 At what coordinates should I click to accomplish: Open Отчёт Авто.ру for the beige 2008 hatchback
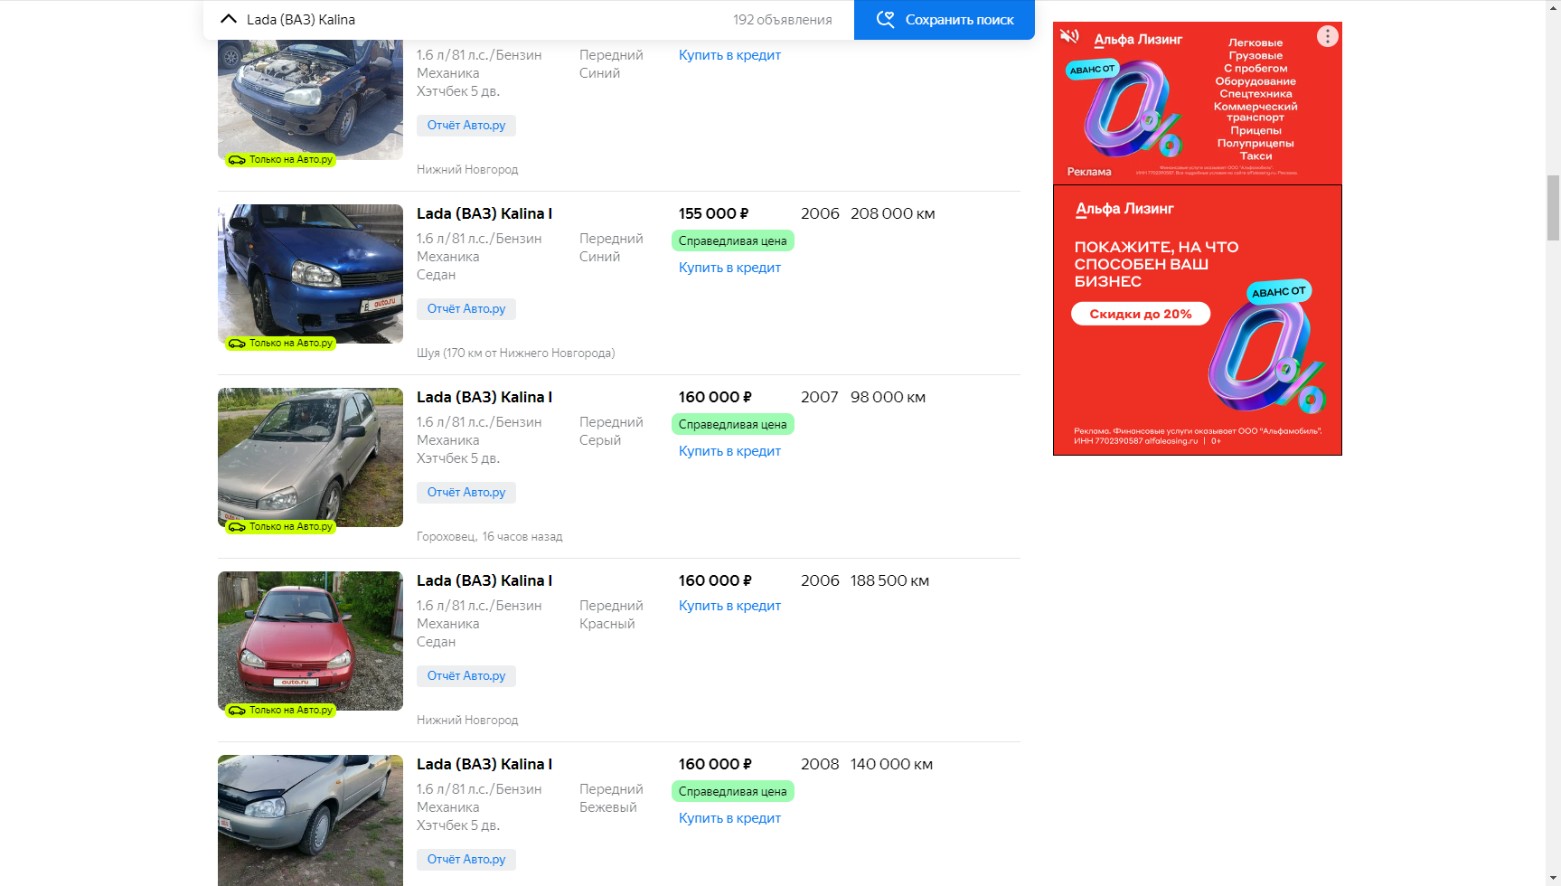click(x=466, y=860)
